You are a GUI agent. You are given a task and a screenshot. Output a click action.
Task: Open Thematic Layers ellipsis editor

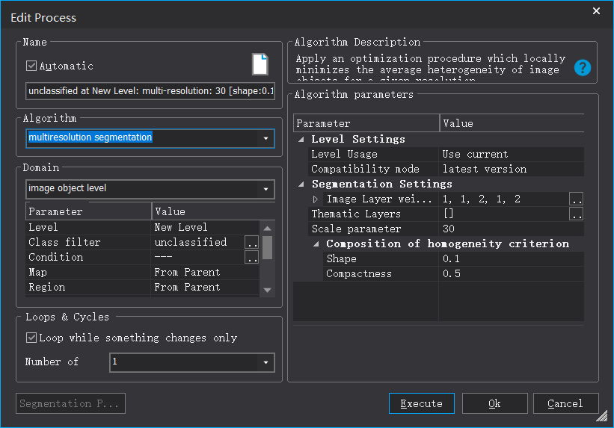[576, 214]
